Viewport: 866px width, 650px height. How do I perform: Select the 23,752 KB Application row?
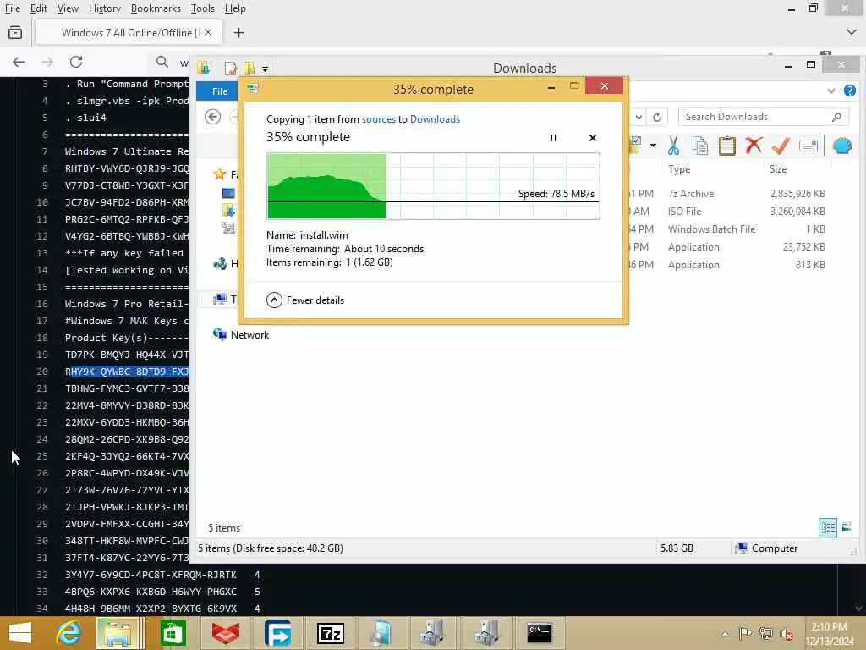(728, 246)
